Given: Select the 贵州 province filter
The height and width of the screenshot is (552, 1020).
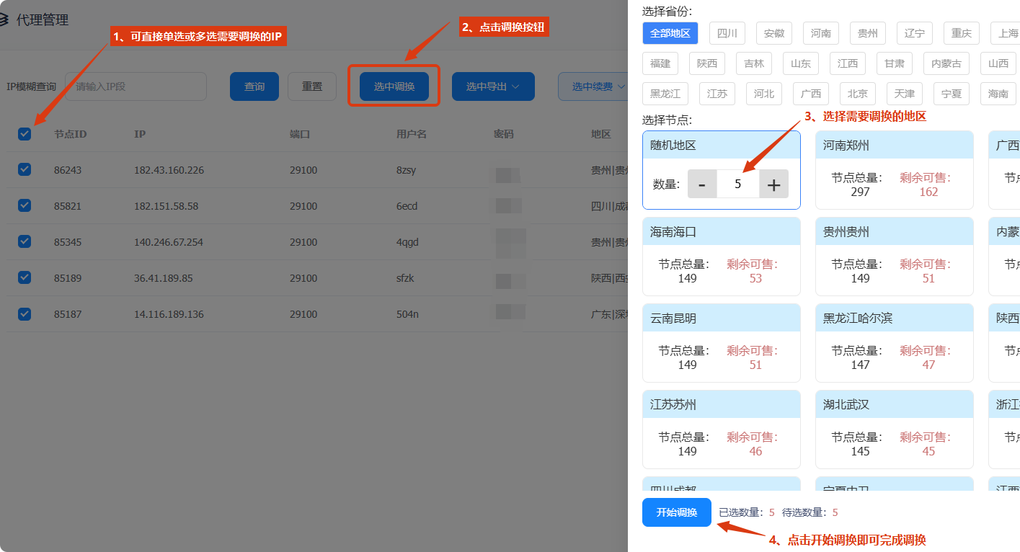Looking at the screenshot, I should [868, 33].
